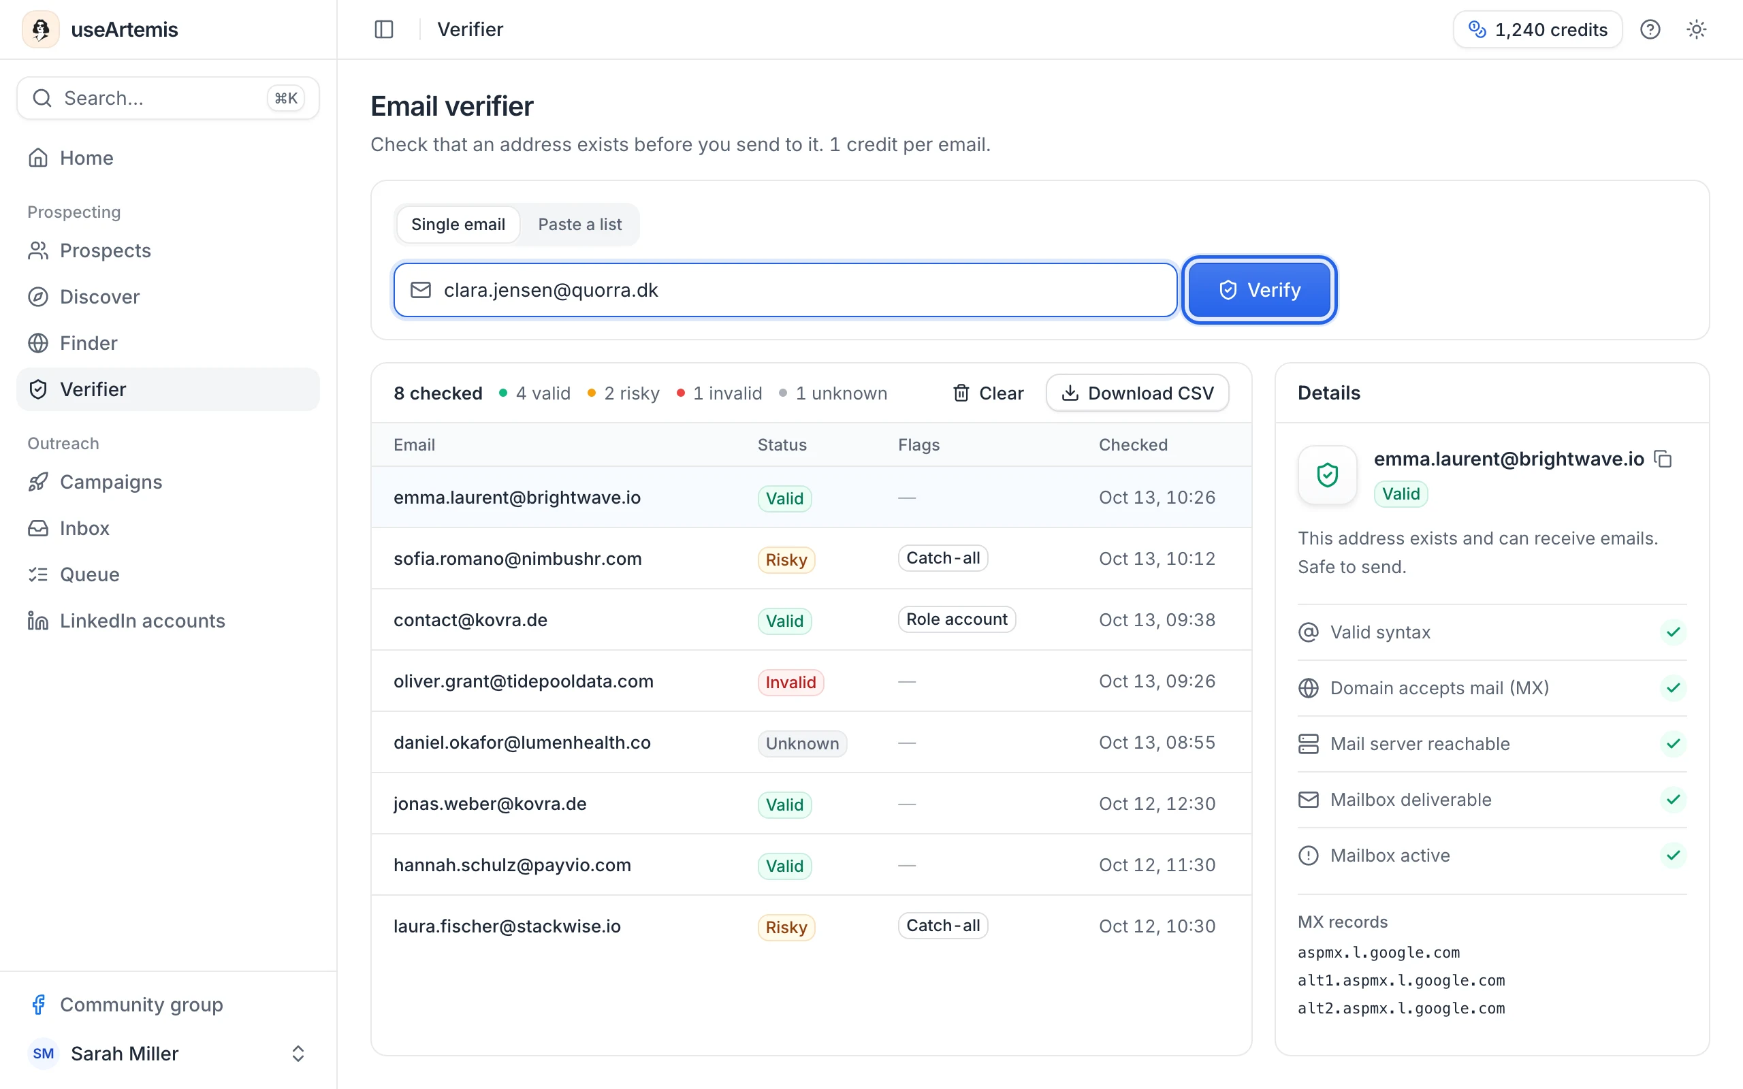This screenshot has height=1089, width=1743.
Task: Copy emma.laurent@brightwave.io address icon
Action: [x=1663, y=459]
